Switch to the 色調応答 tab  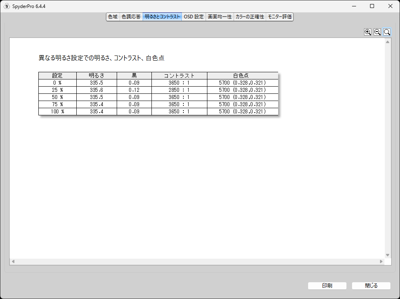pos(131,17)
